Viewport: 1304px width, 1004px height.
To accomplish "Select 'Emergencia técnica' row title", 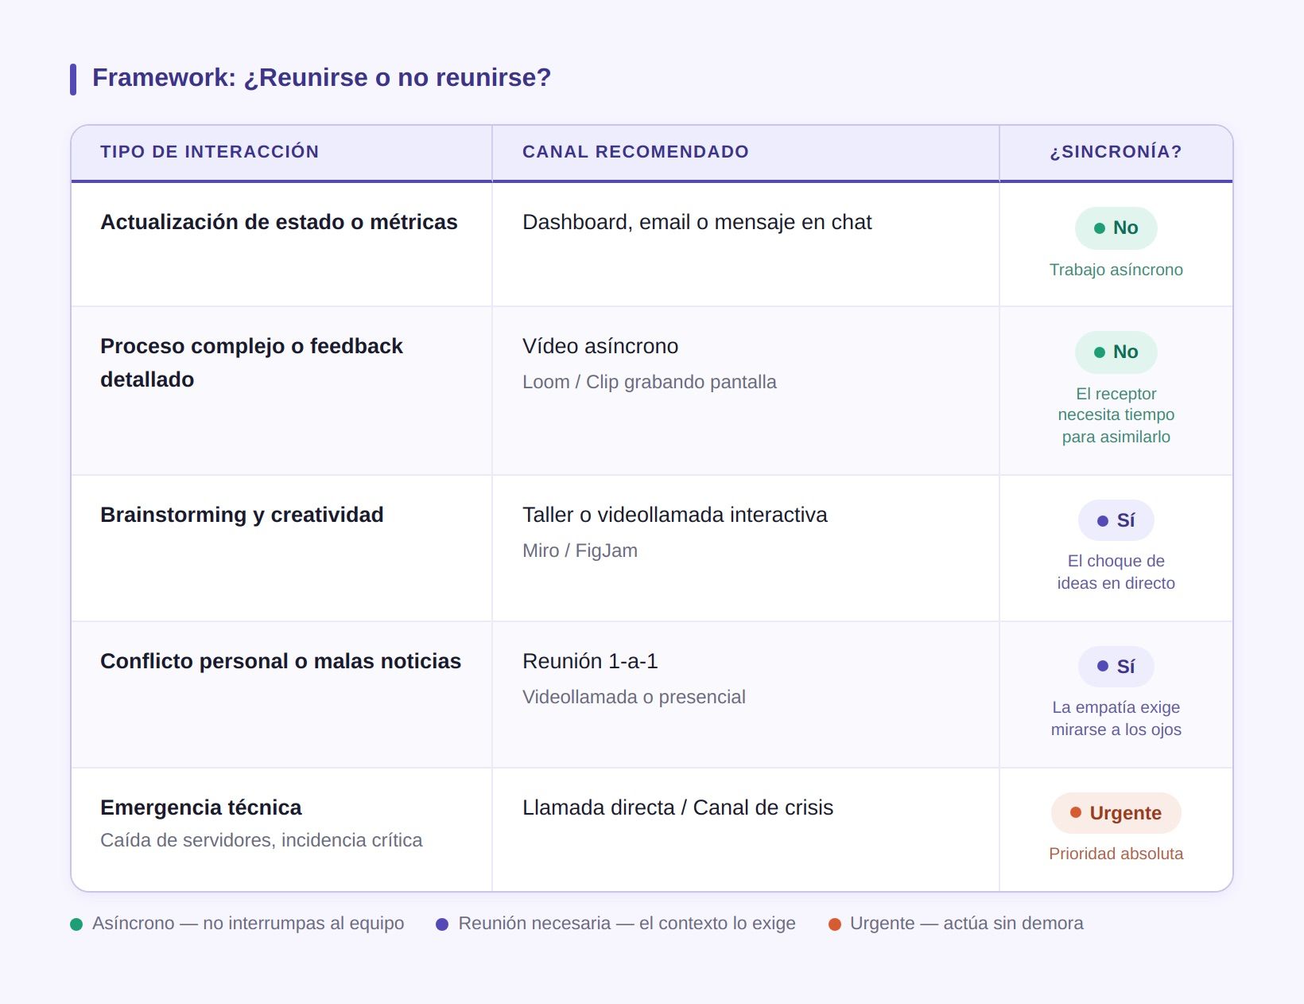I will coord(201,807).
